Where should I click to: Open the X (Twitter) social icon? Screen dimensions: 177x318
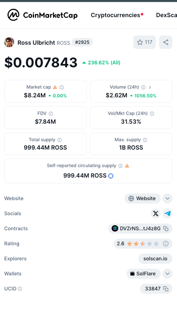[x=156, y=214]
